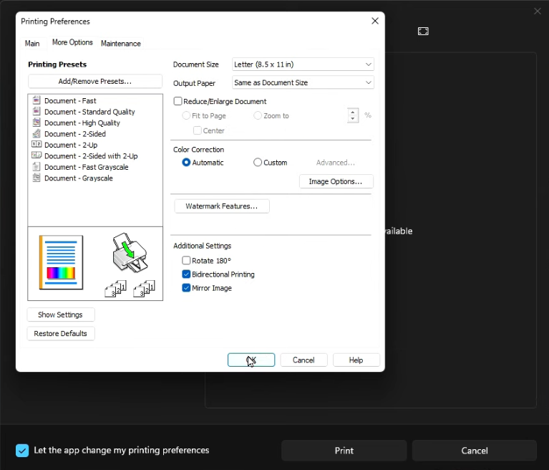549x470 pixels.
Task: Click the color document preview thumbnail
Action: click(x=62, y=262)
